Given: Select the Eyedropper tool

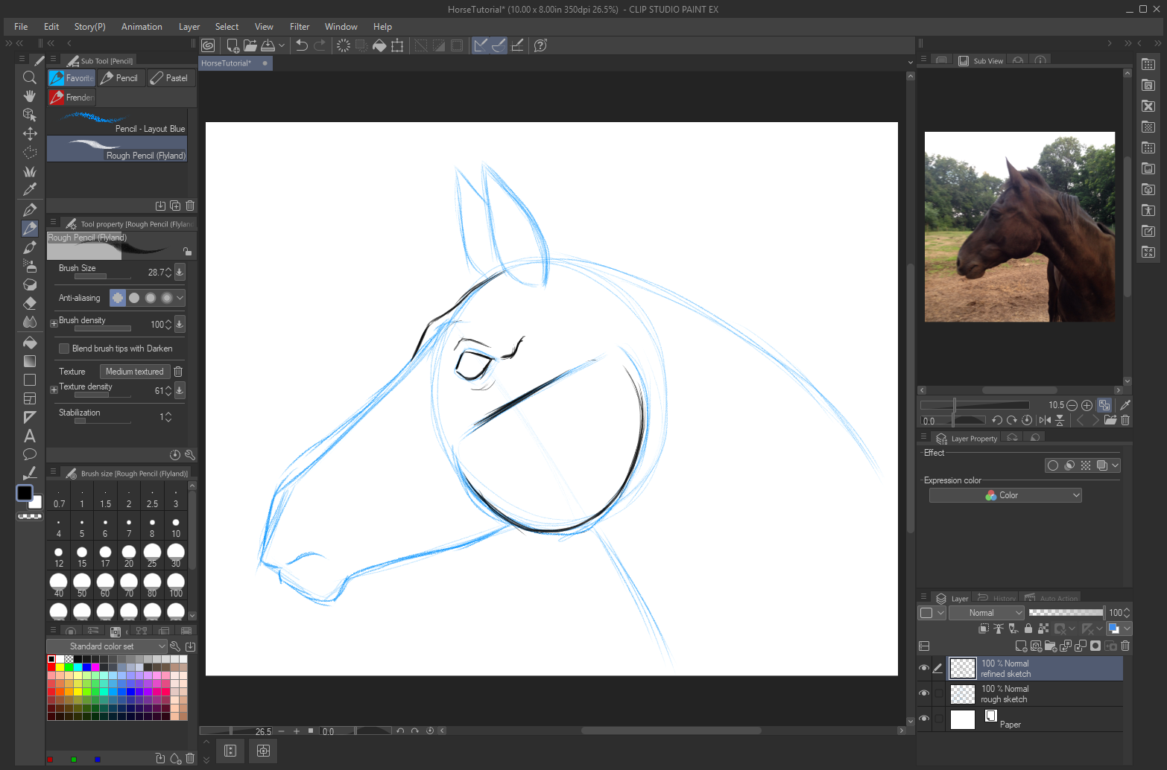Looking at the screenshot, I should click(30, 190).
